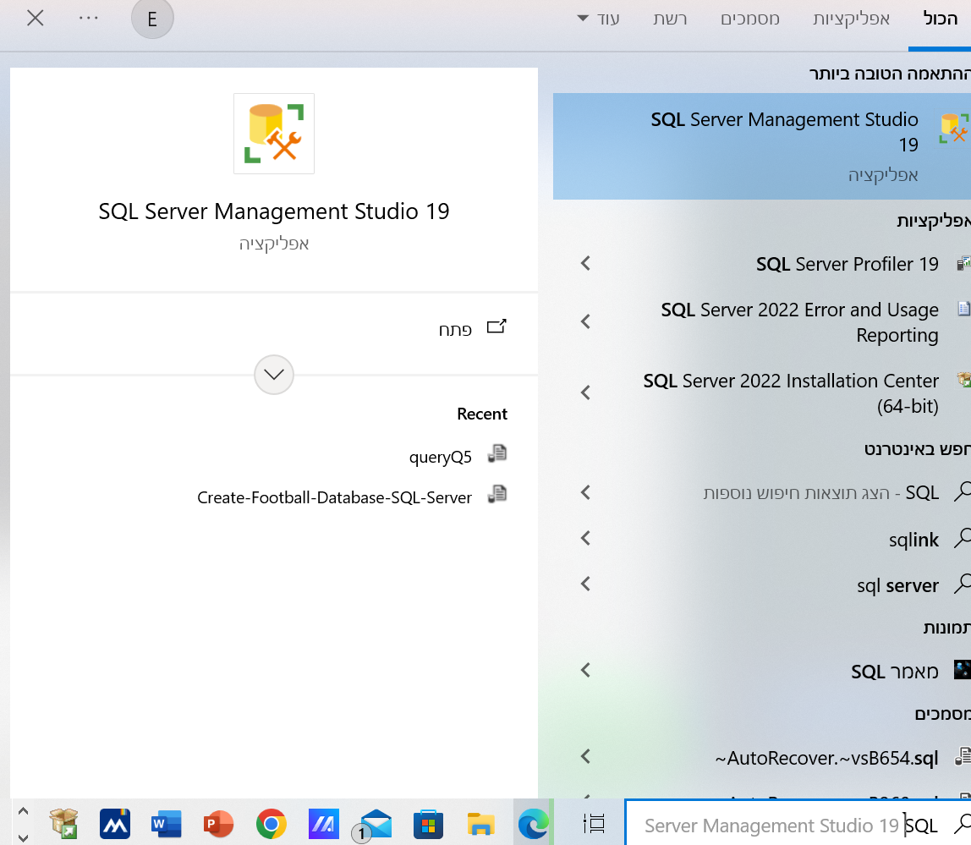Click the large SSMS 19 app icon
The image size is (971, 845).
point(274,134)
